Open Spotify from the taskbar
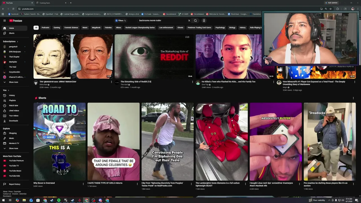Viewport: 361px width, 203px height. 59,200
